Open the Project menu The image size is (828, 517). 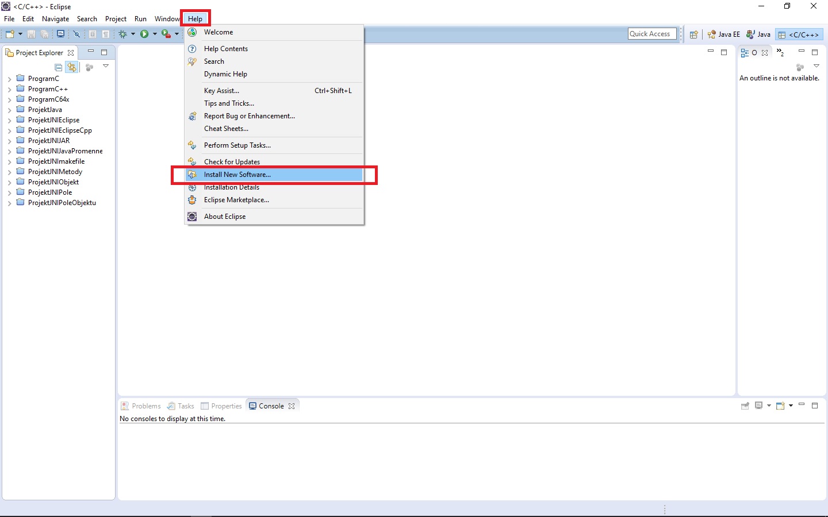pos(116,19)
